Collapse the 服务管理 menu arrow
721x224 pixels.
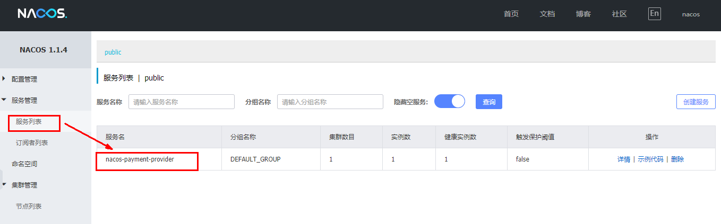4,100
